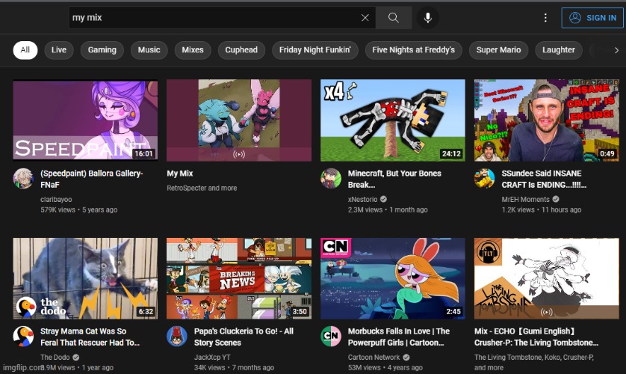Click 'Papa's Cluckeria To Go!' title
626x374 pixels.
click(x=244, y=337)
